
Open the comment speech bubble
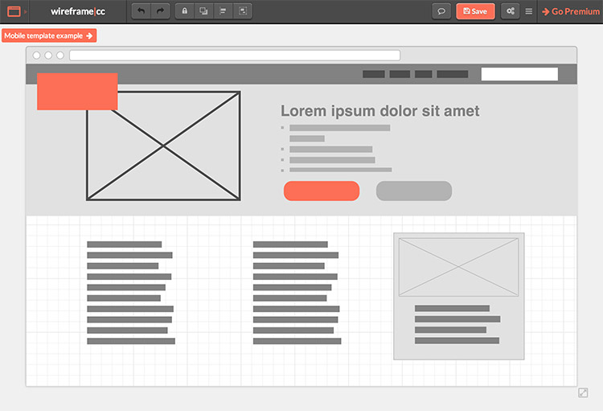click(x=441, y=11)
